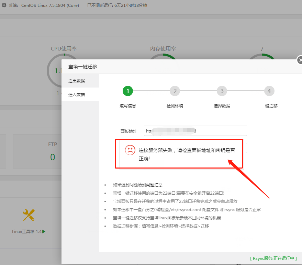Click the 已不间断运行 uptime text
Viewport: 302px width, 265px height.
tap(117, 5)
